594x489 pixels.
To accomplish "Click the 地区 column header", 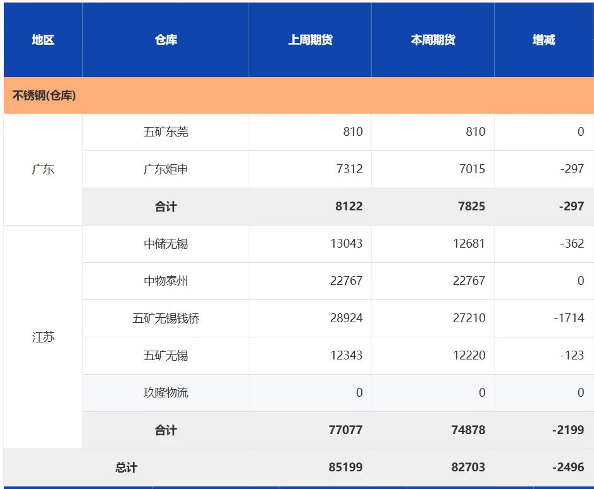I will 43,40.
